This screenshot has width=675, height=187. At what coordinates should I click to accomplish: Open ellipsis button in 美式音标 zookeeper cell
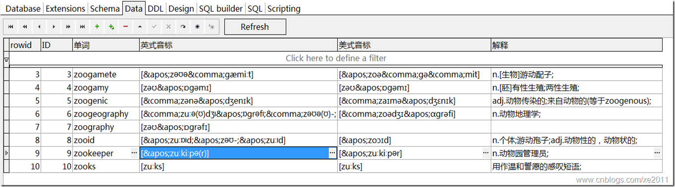[486, 153]
